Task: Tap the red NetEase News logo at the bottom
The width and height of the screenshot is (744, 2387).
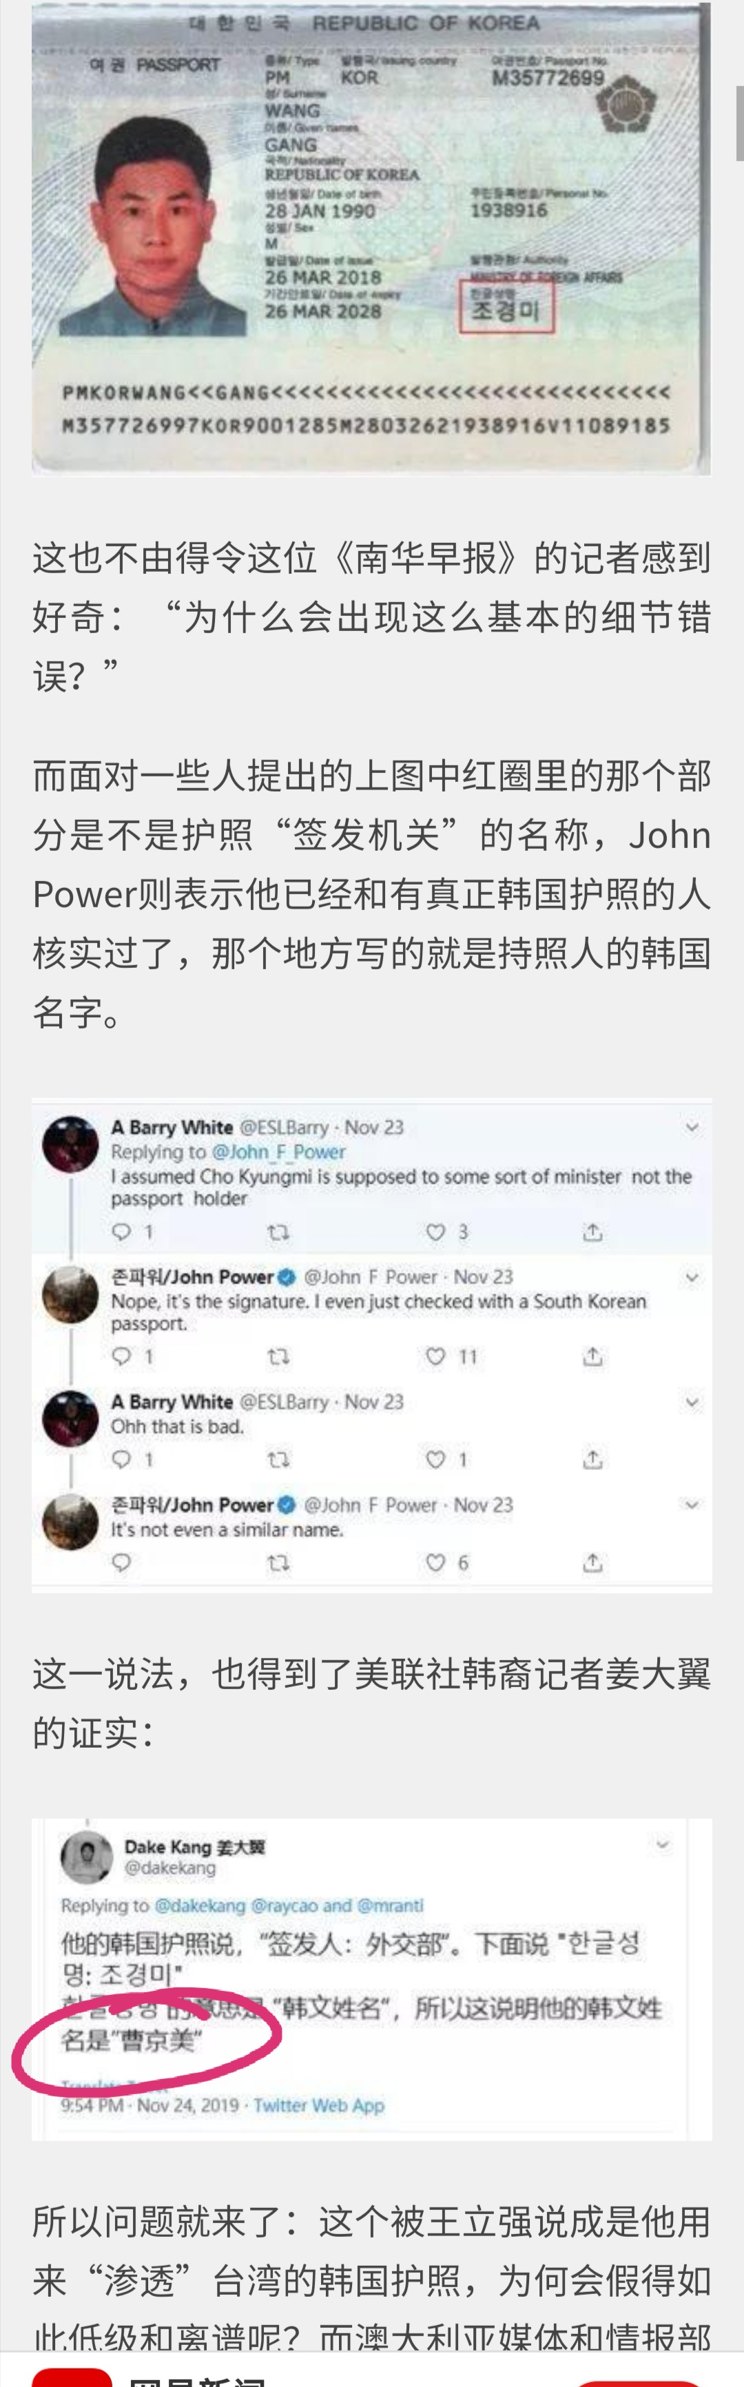Action: [72, 2377]
